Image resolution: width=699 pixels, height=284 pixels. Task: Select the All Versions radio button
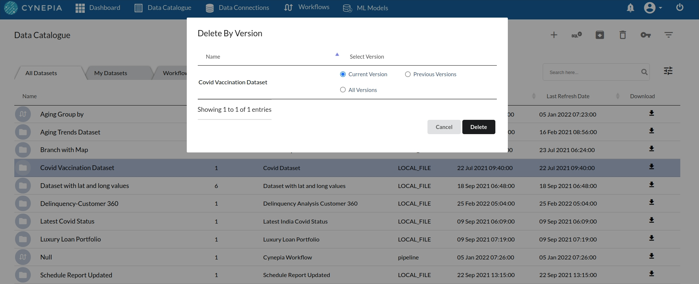(x=343, y=90)
